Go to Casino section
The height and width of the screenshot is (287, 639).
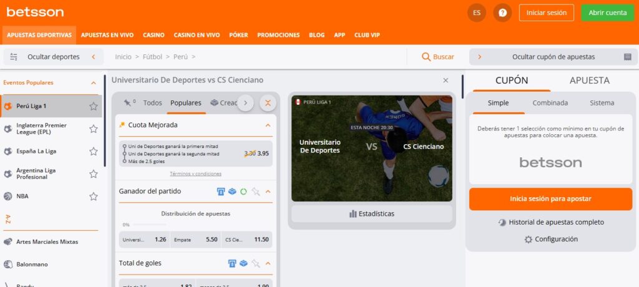pyautogui.click(x=154, y=35)
